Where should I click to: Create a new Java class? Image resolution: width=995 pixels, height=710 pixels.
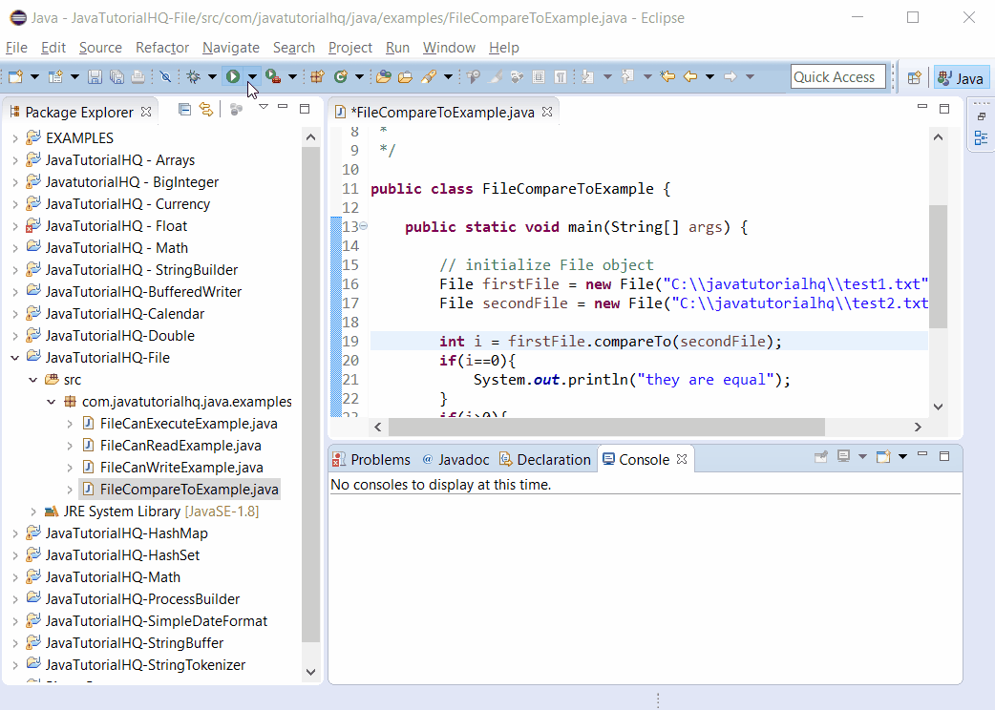(x=55, y=76)
